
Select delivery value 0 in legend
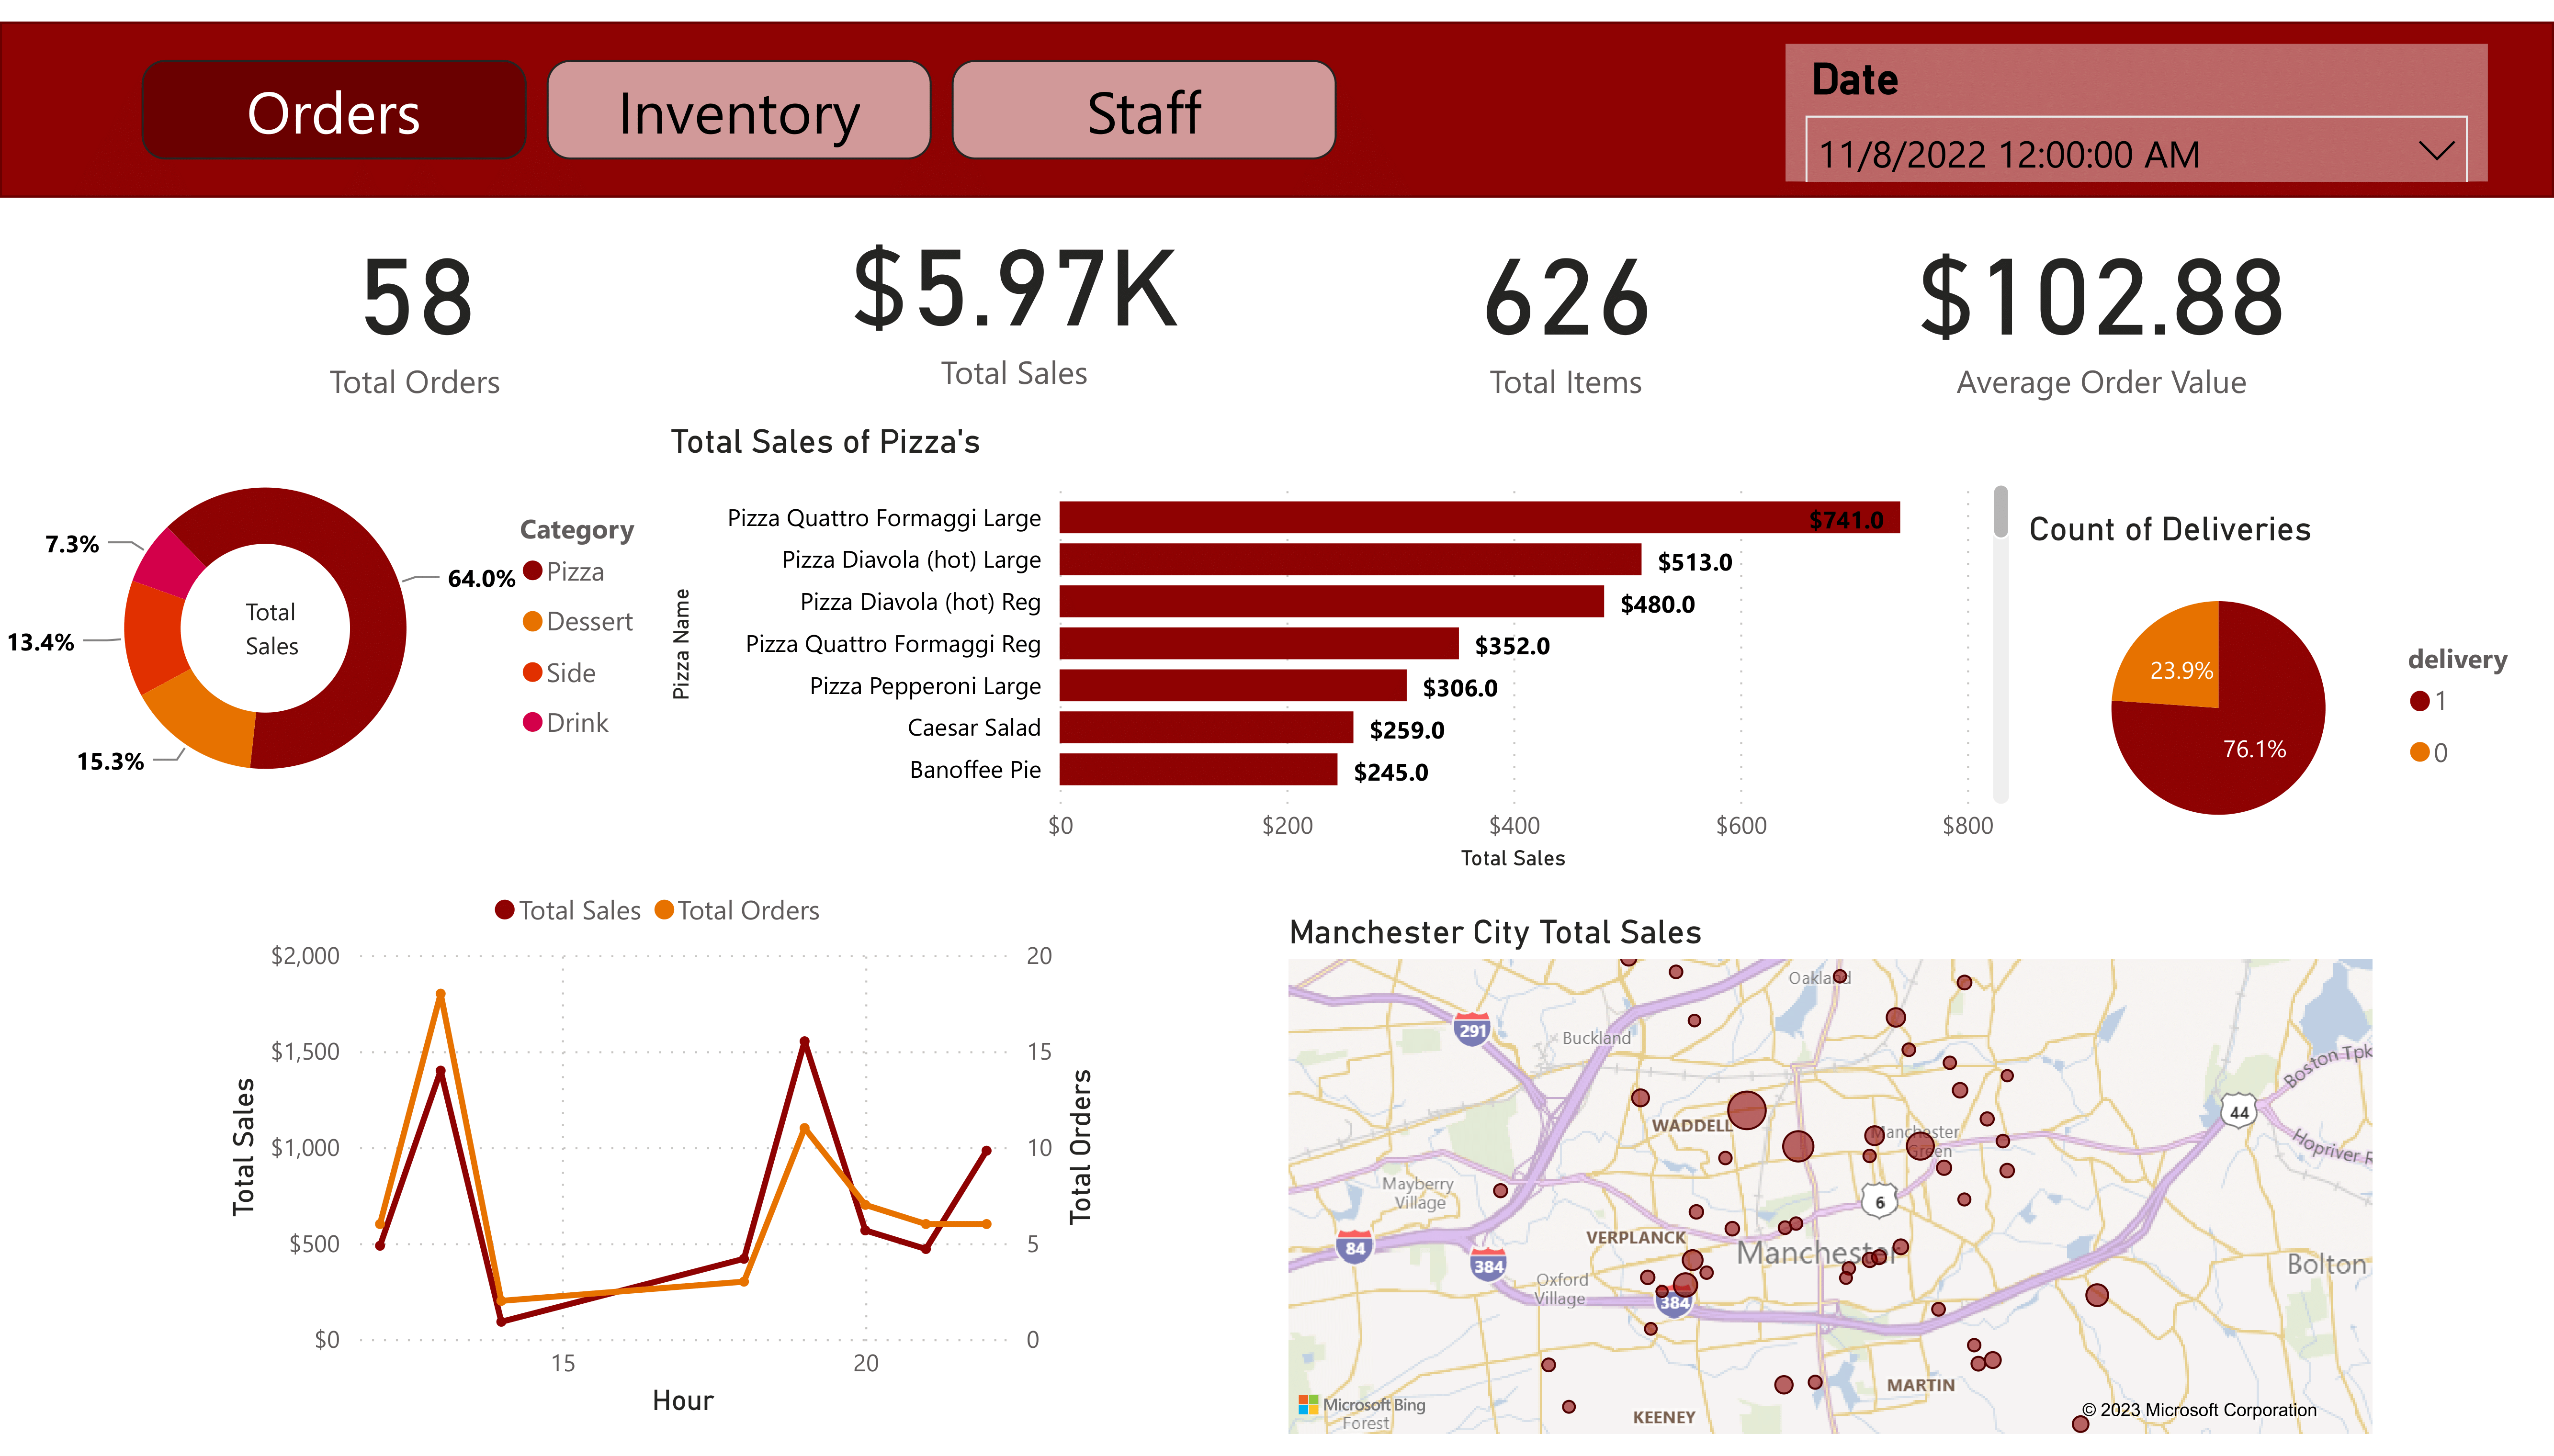click(x=2421, y=752)
